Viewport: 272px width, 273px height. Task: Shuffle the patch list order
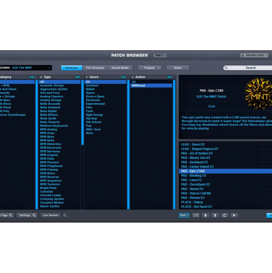point(196,215)
